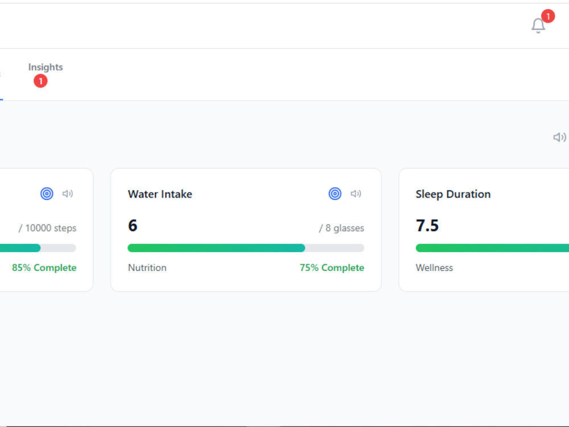Click the water value 6
This screenshot has height=427, width=569.
(133, 225)
